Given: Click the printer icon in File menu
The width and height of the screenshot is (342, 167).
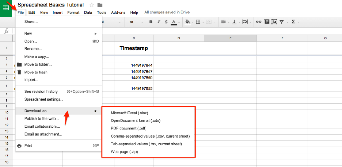Looking at the screenshot, I should point(19,146).
